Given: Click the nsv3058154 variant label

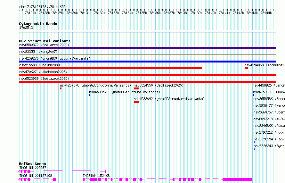Looking at the screenshot, I should [269, 139].
